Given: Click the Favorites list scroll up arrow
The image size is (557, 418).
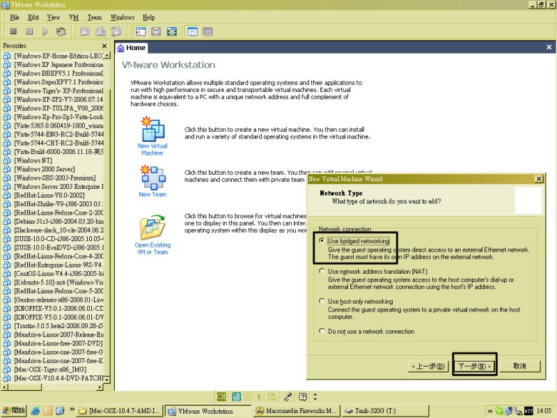Looking at the screenshot, I should pyautogui.click(x=107, y=56).
